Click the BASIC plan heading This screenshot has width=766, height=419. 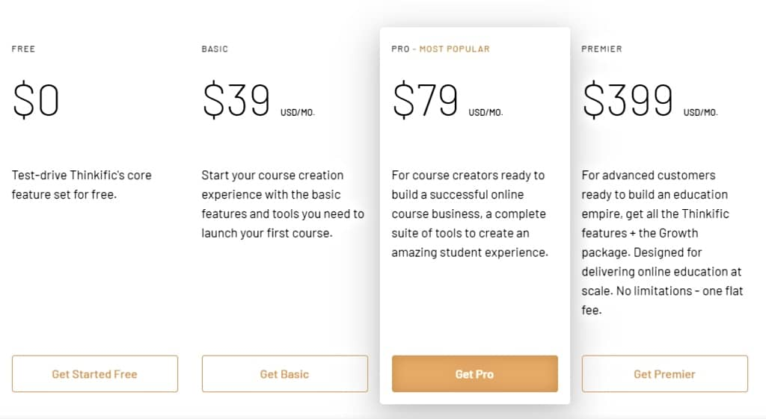point(215,49)
